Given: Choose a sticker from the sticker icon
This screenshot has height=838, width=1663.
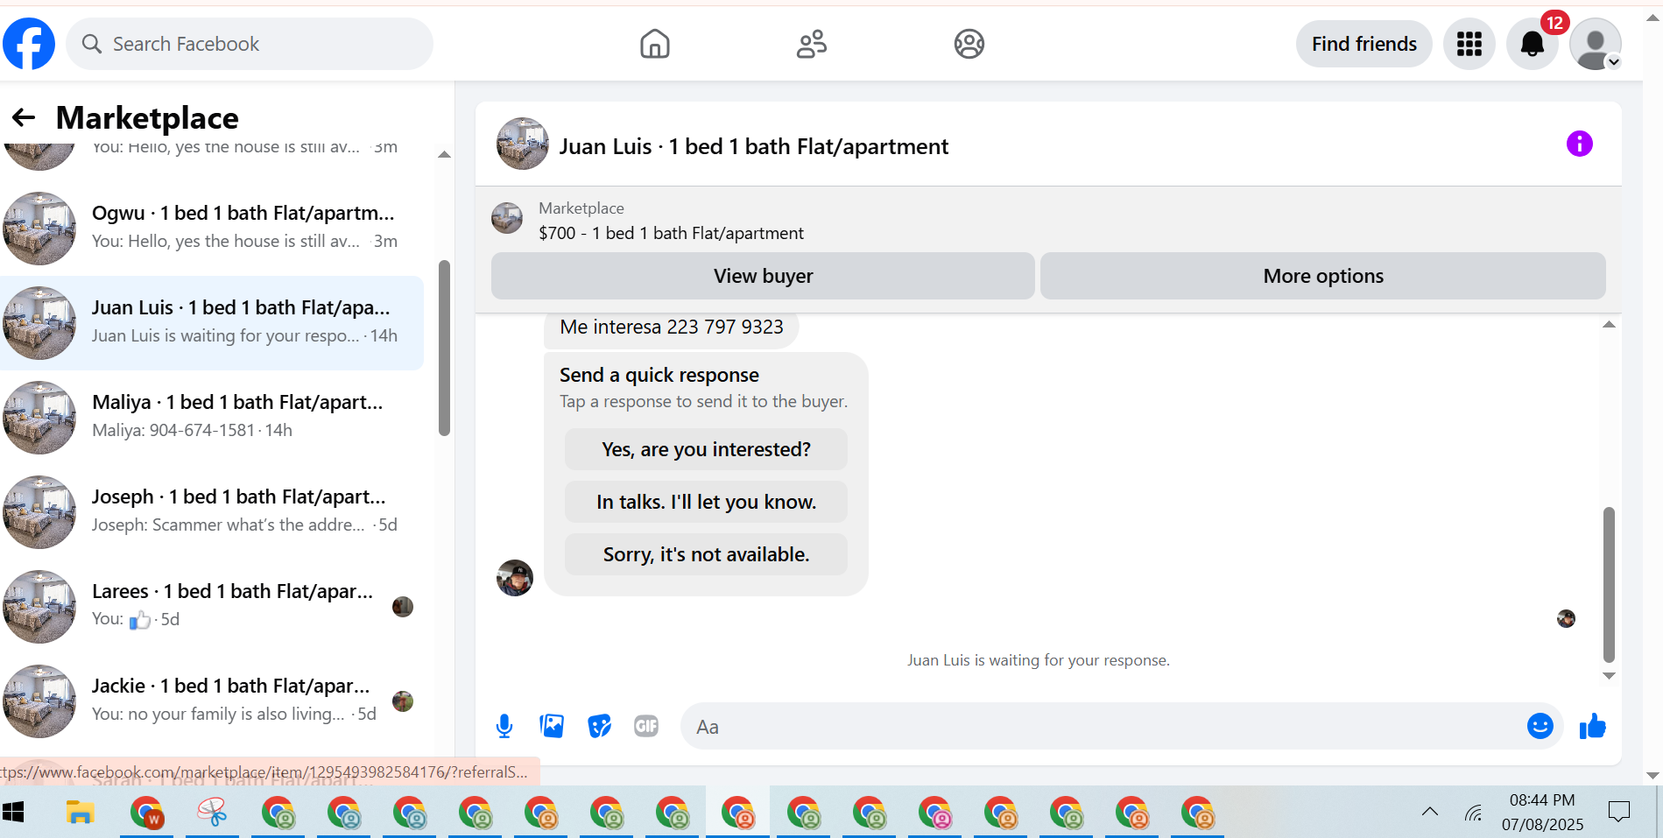Looking at the screenshot, I should tap(599, 726).
